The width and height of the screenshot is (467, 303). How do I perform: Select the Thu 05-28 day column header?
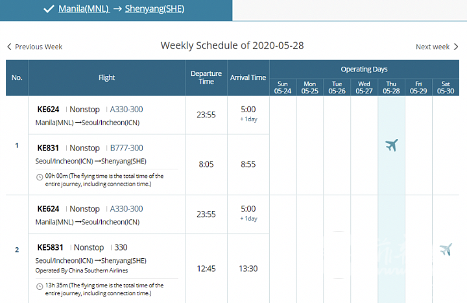pos(391,88)
